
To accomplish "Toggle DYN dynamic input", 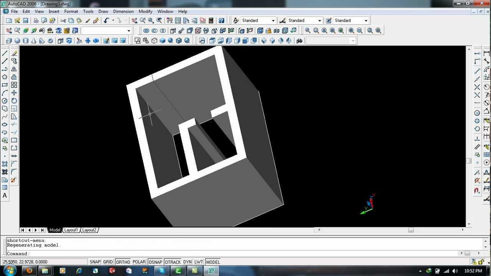I will click(187, 262).
